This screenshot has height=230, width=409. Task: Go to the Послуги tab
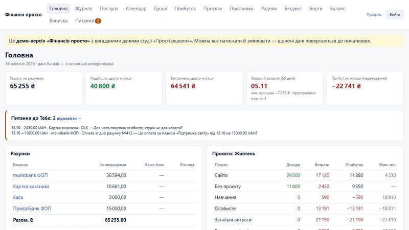click(109, 9)
